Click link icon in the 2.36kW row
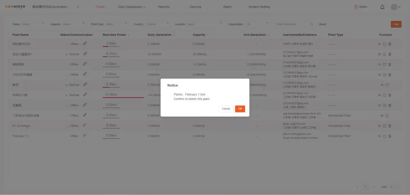 pyautogui.click(x=85, y=84)
